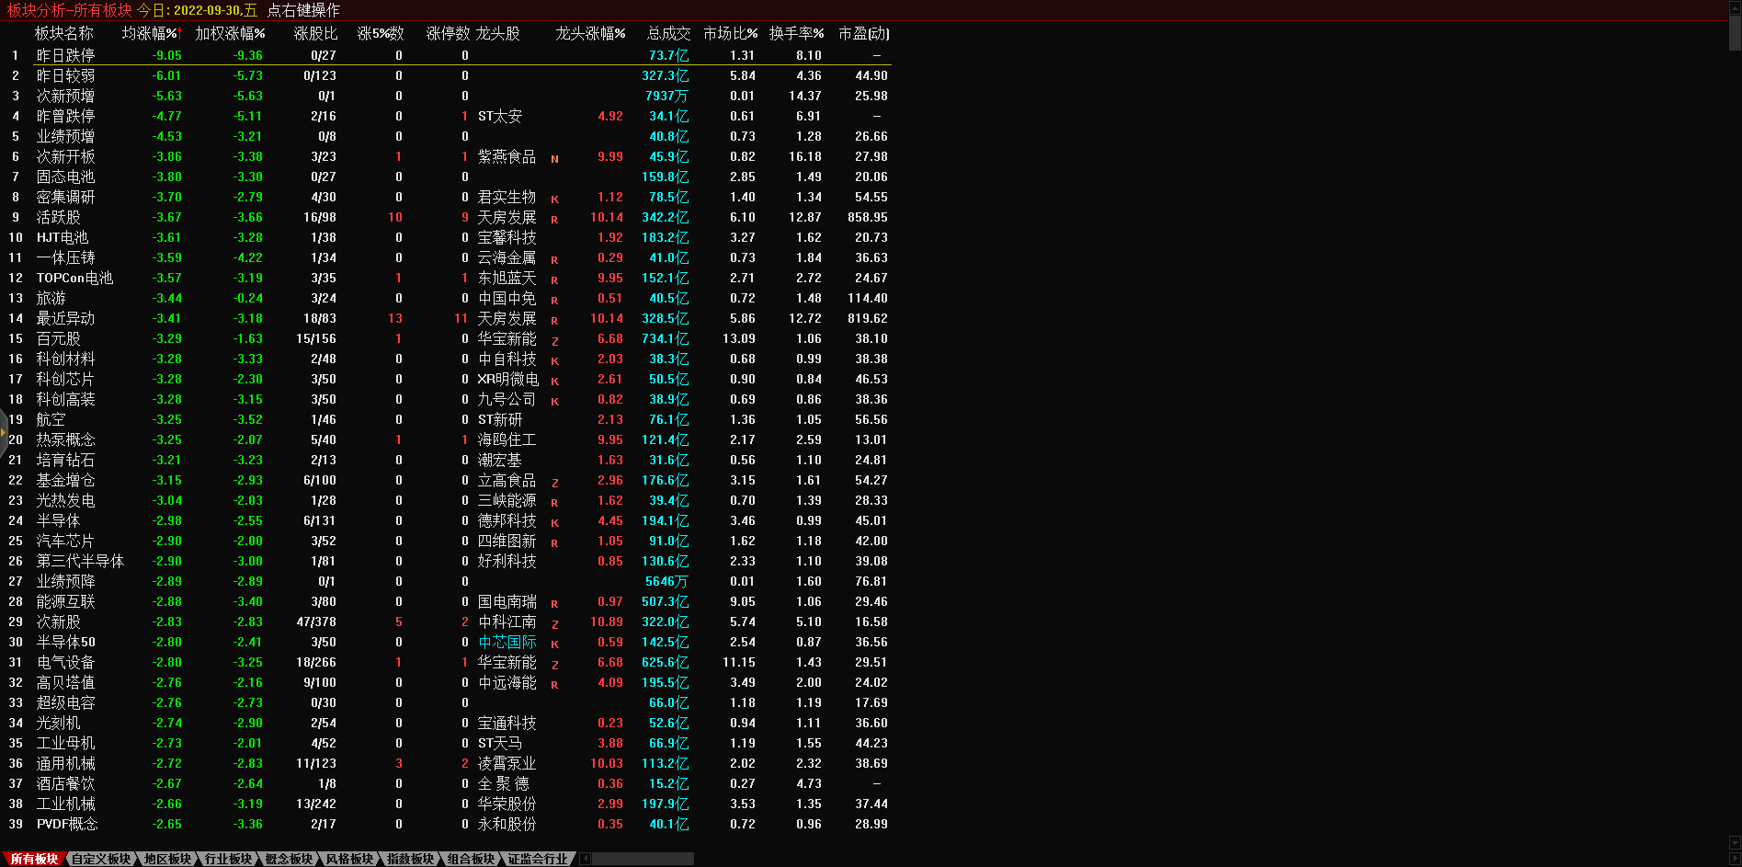Select the 证监会行业 tab
Image resolution: width=1742 pixels, height=867 pixels.
(x=538, y=859)
